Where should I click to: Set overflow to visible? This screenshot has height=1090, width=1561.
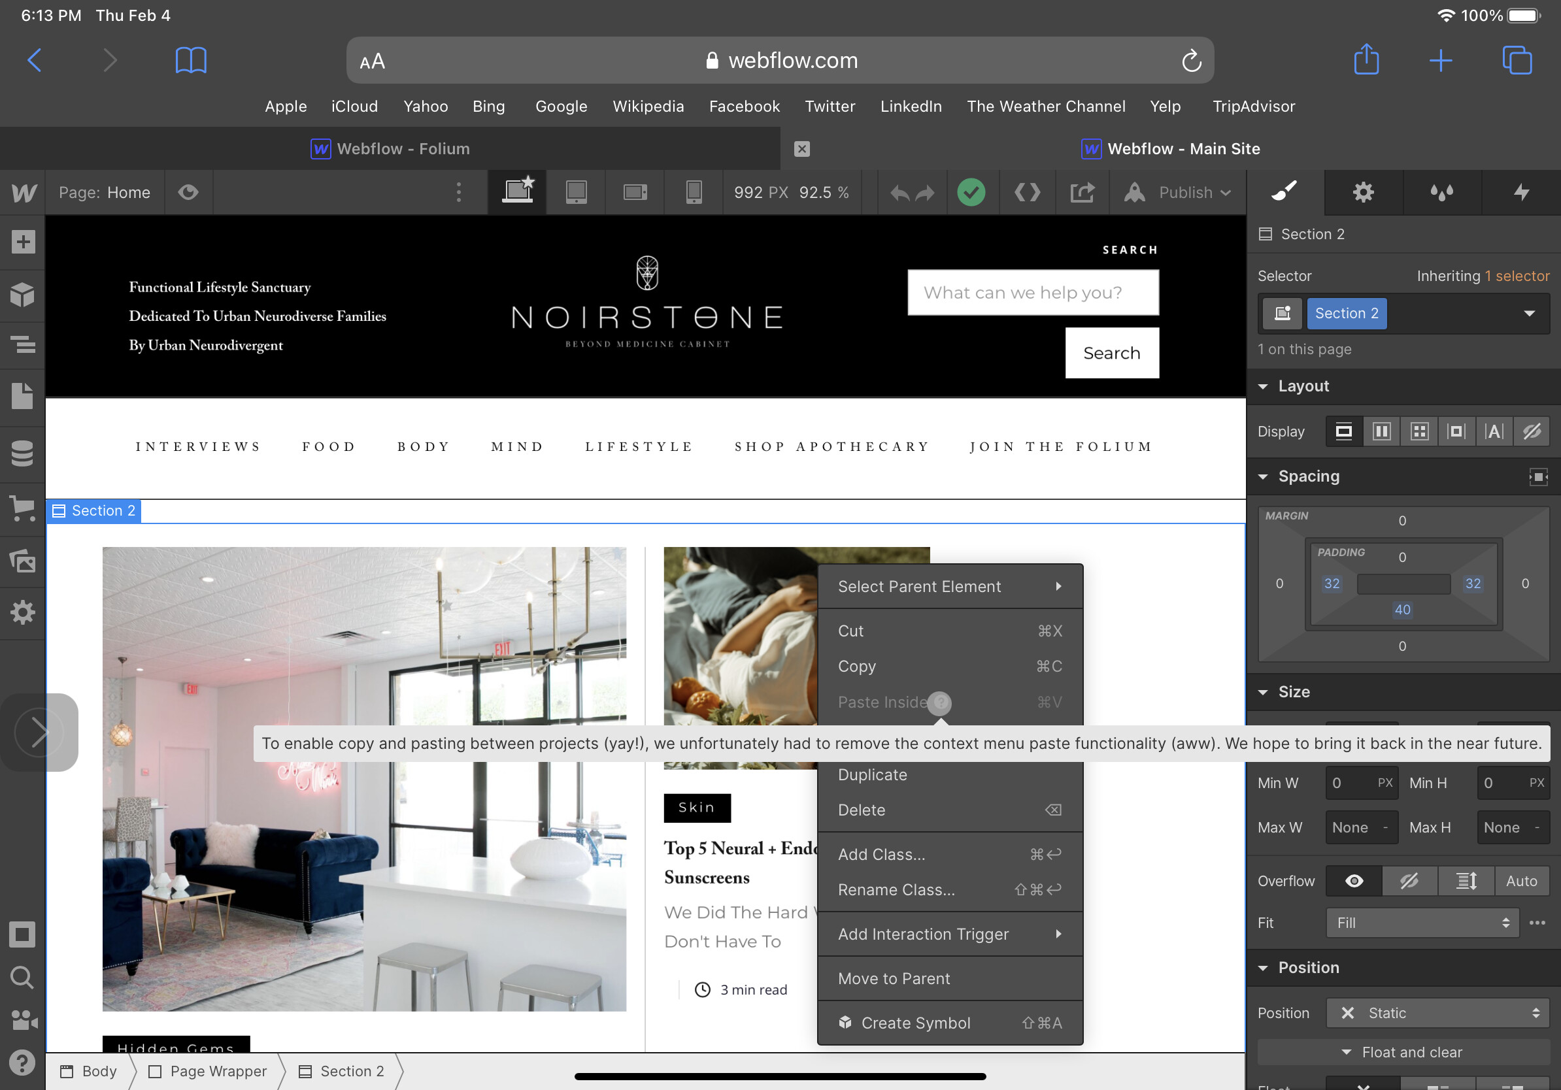coord(1354,881)
